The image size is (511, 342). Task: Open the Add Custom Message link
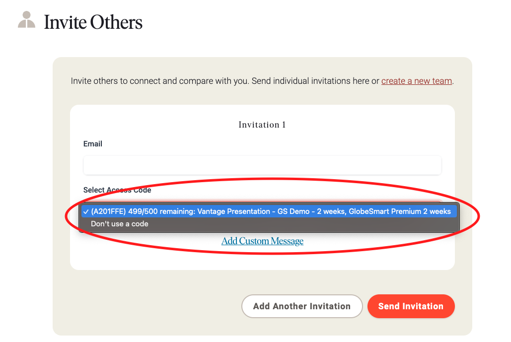pos(262,241)
